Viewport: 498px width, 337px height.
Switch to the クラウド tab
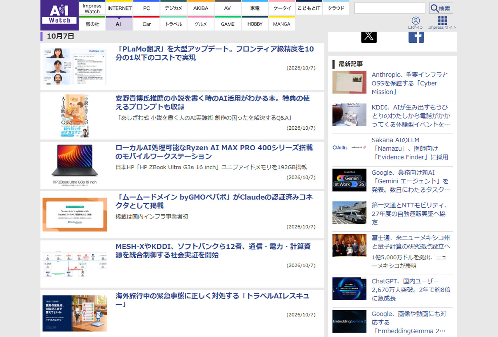[336, 8]
